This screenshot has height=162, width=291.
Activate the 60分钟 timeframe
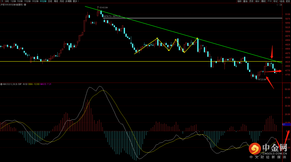(43, 1)
